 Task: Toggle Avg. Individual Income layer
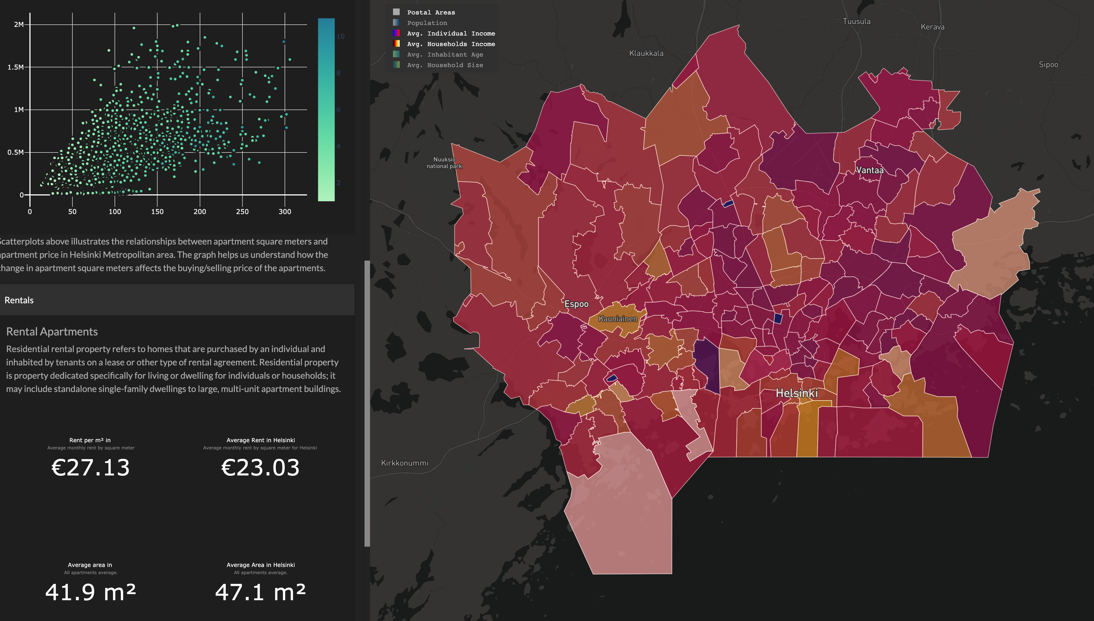450,33
